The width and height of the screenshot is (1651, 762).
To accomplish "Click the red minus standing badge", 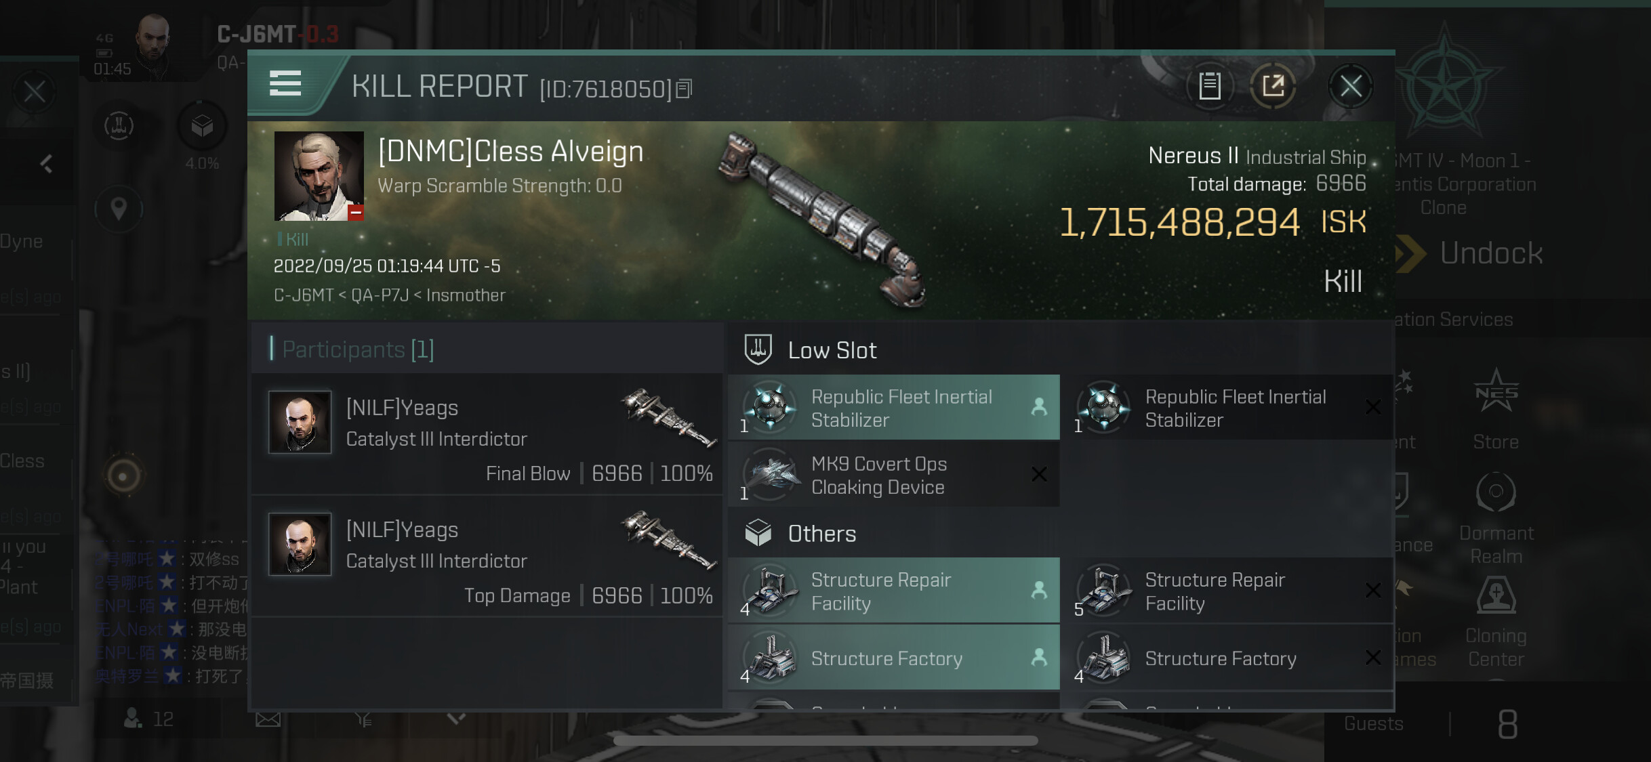I will 356,212.
